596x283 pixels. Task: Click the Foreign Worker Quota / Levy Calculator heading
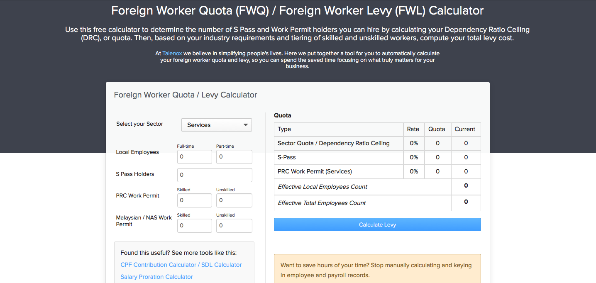[186, 95]
